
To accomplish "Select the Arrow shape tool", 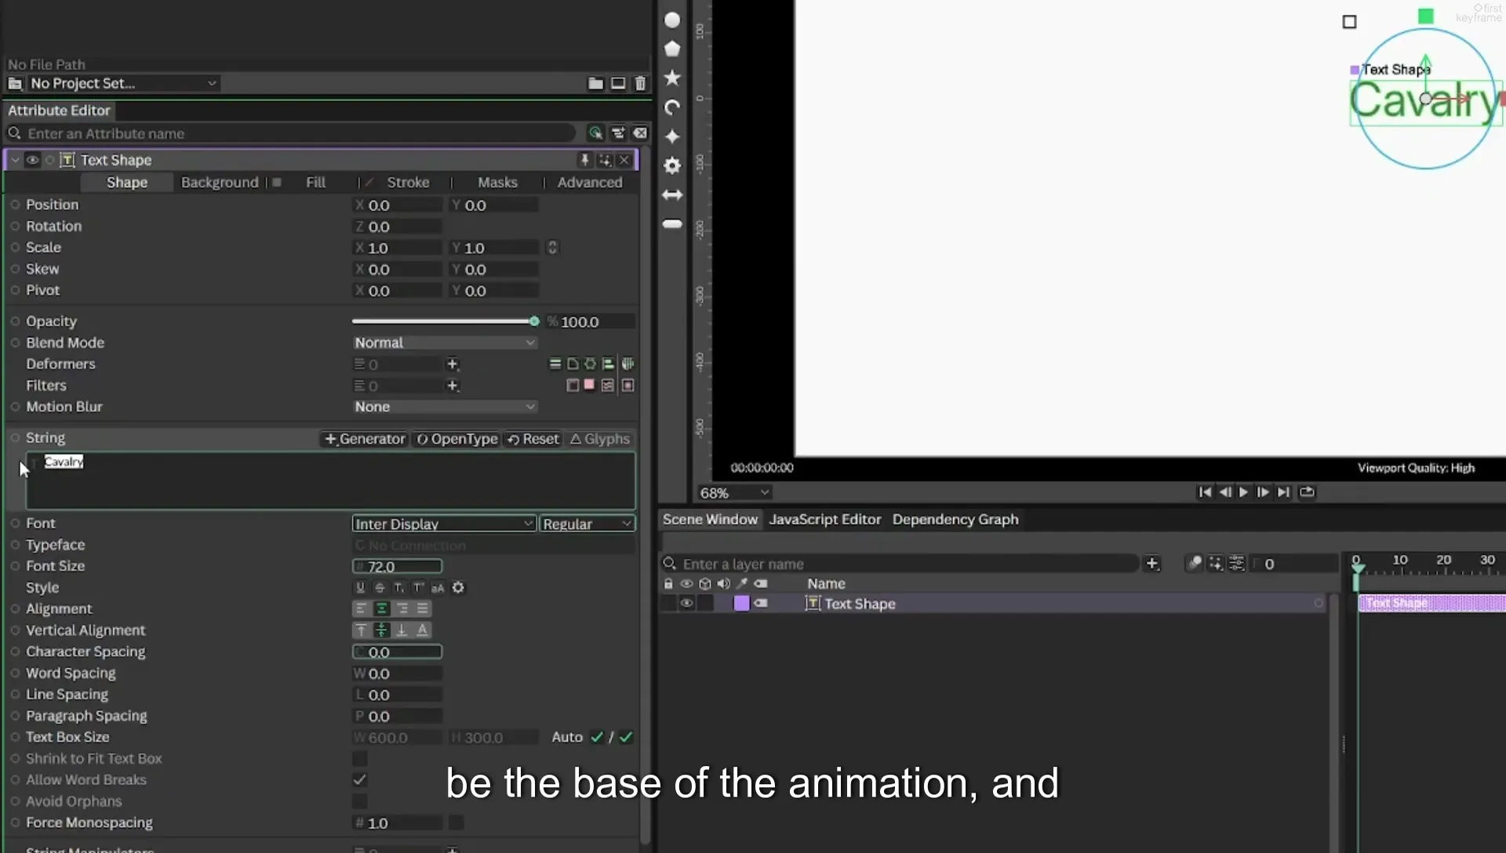I will tap(672, 194).
